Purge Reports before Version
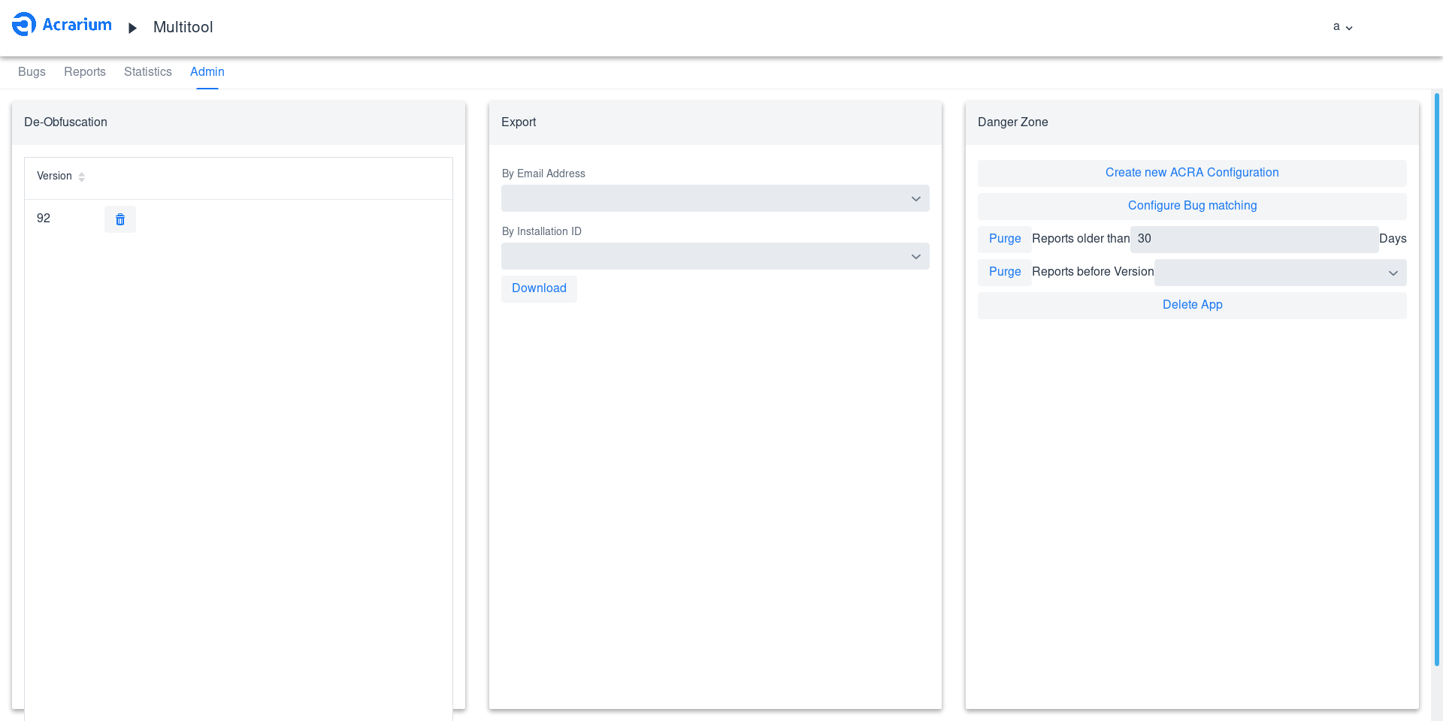 pyautogui.click(x=1005, y=272)
